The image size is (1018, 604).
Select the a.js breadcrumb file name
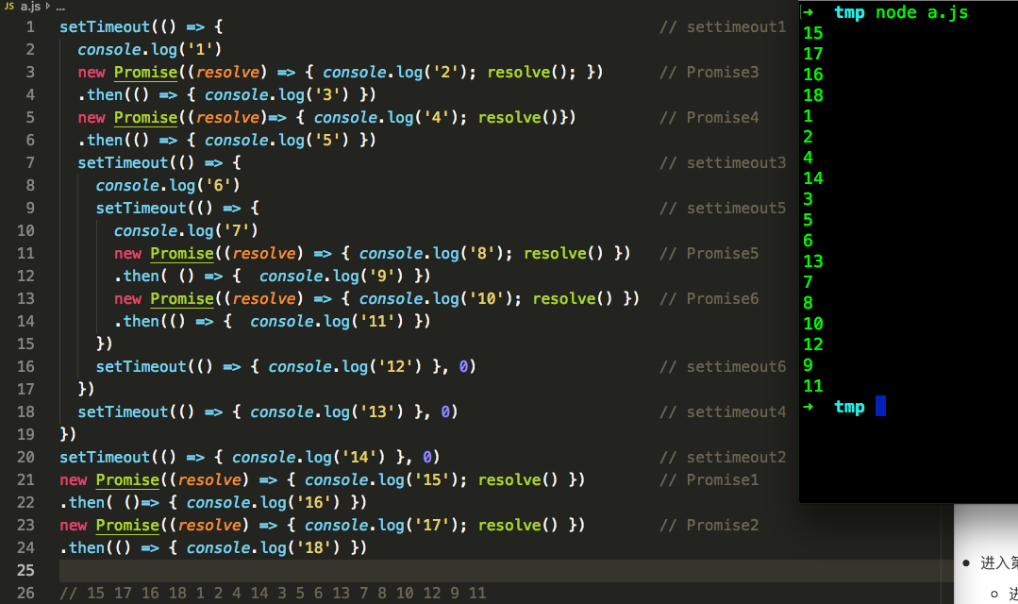(x=31, y=6)
